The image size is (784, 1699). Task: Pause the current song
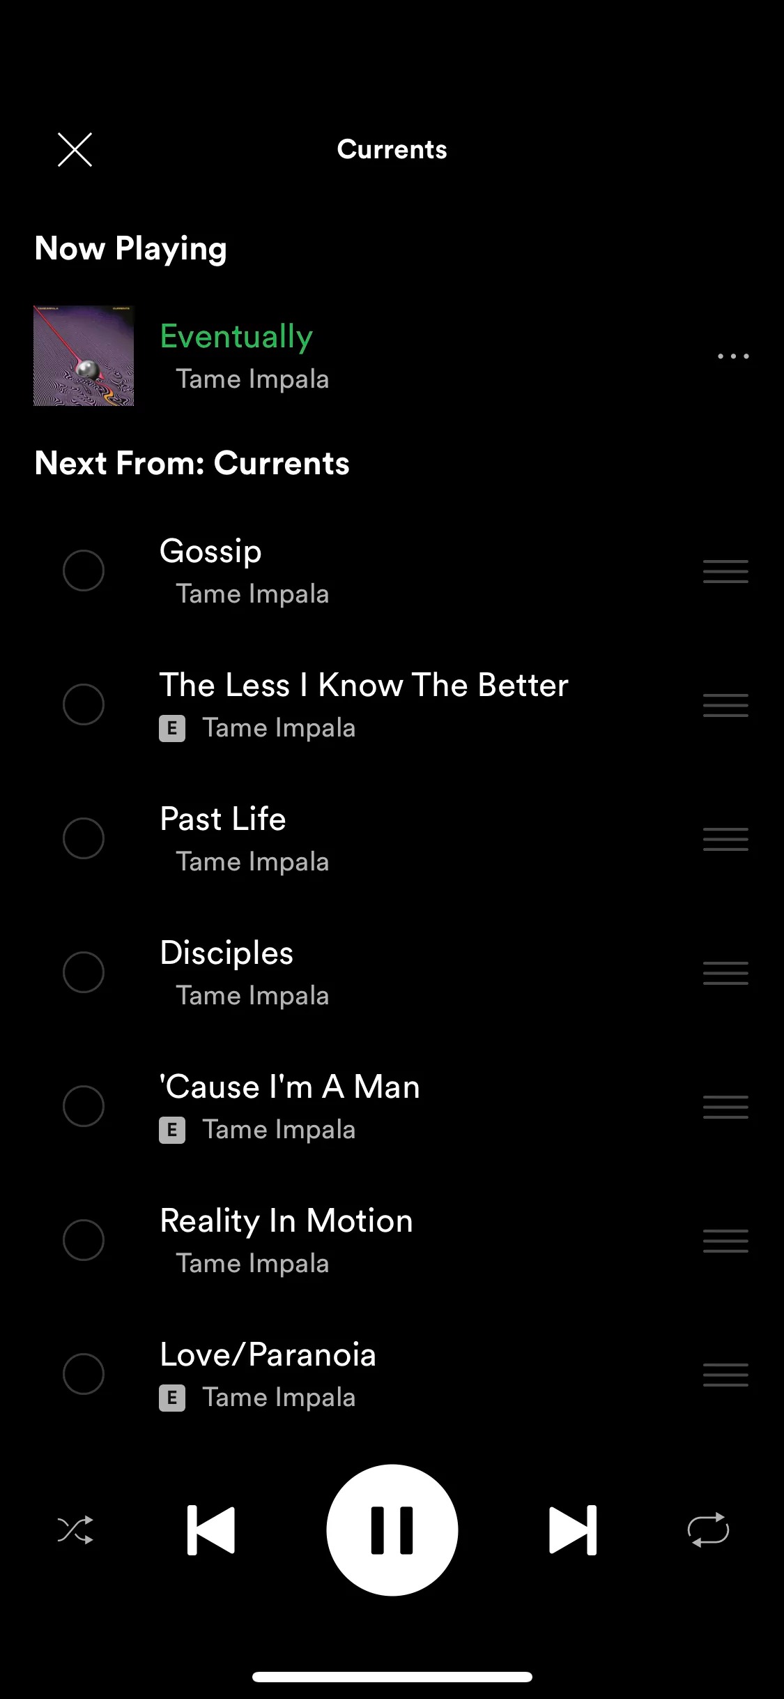392,1530
